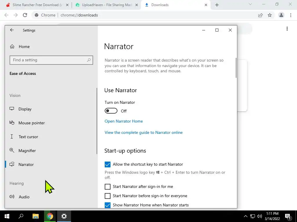Open Chrome three-dot main menu
The image size is (297, 222).
(291, 15)
